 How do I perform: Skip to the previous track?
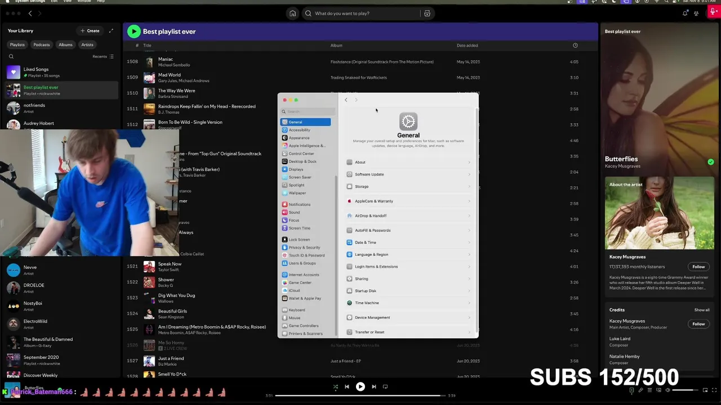[x=347, y=387]
